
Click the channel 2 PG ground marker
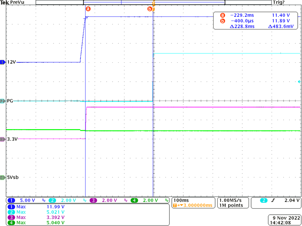coord(3,101)
